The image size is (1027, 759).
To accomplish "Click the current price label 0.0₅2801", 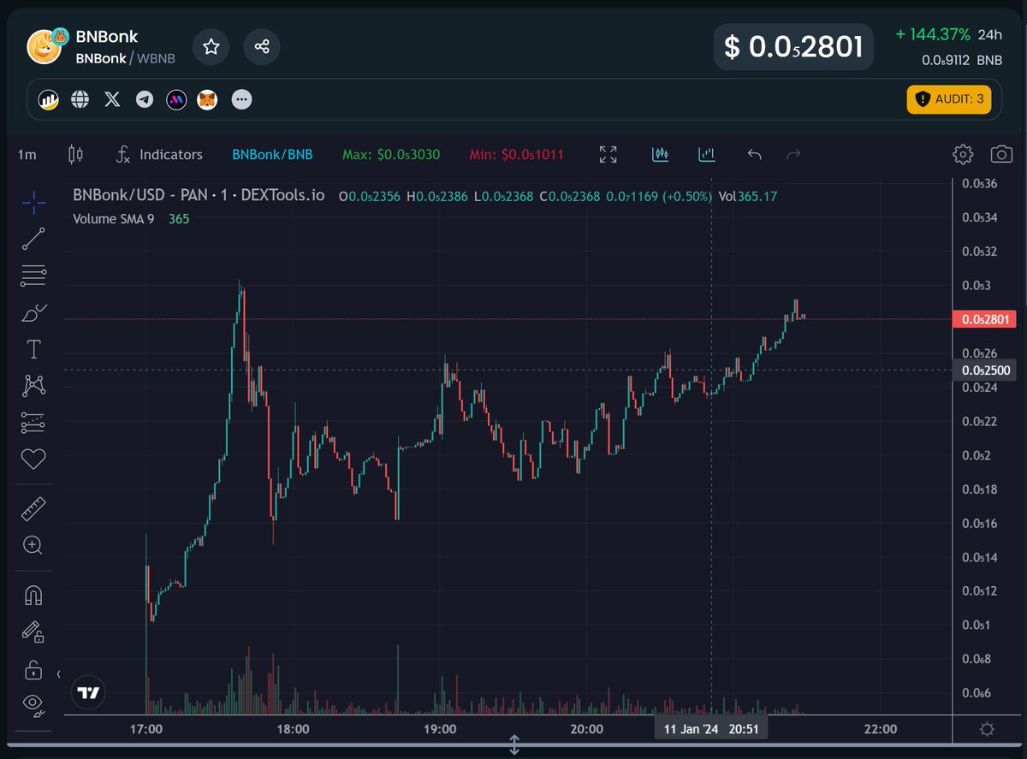I will click(x=983, y=319).
